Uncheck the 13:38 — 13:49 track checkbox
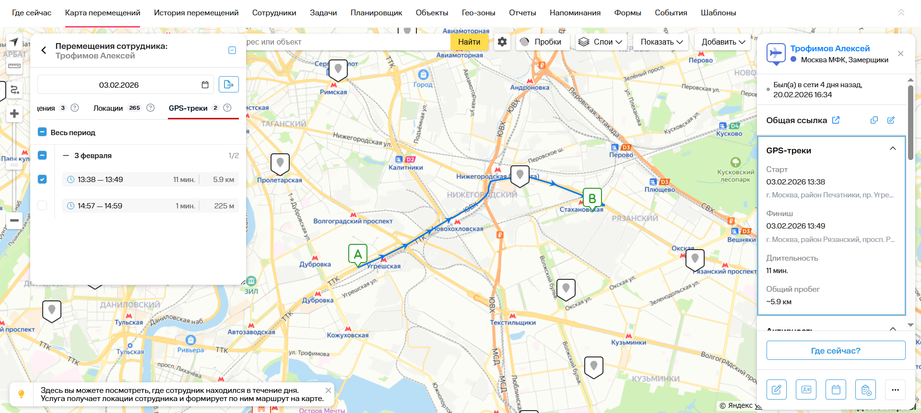This screenshot has height=413, width=921. [x=42, y=179]
